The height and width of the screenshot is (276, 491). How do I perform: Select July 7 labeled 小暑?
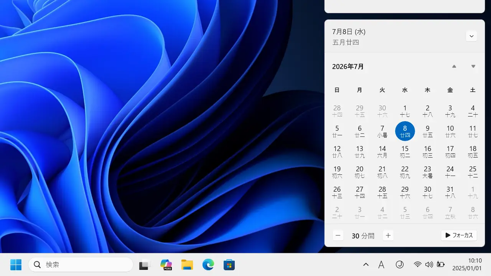382,131
